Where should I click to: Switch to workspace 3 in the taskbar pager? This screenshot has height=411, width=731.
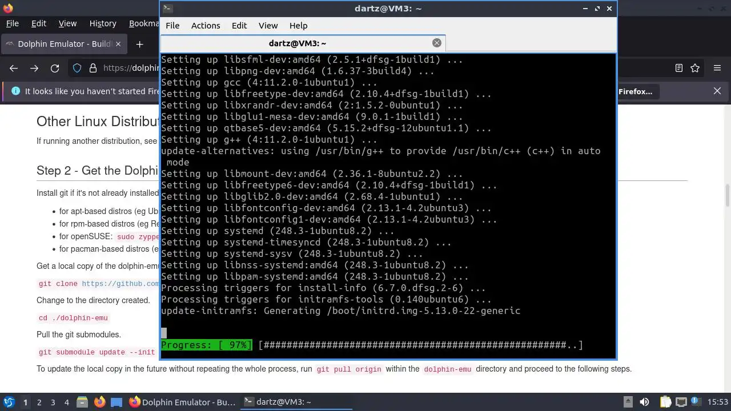click(53, 402)
